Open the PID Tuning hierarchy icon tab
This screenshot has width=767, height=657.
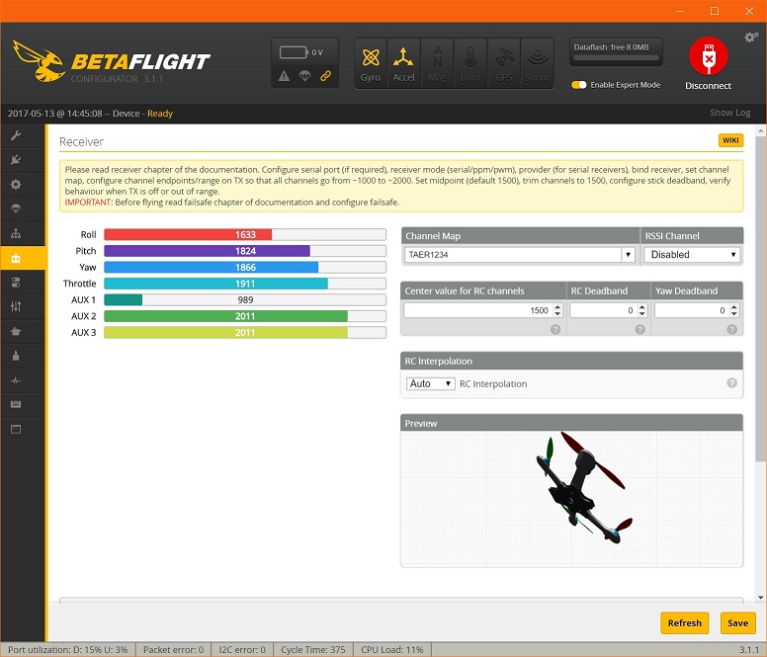point(16,233)
